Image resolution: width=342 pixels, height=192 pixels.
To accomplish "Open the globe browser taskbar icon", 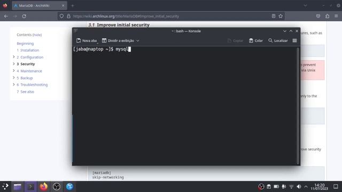I will pos(69,187).
